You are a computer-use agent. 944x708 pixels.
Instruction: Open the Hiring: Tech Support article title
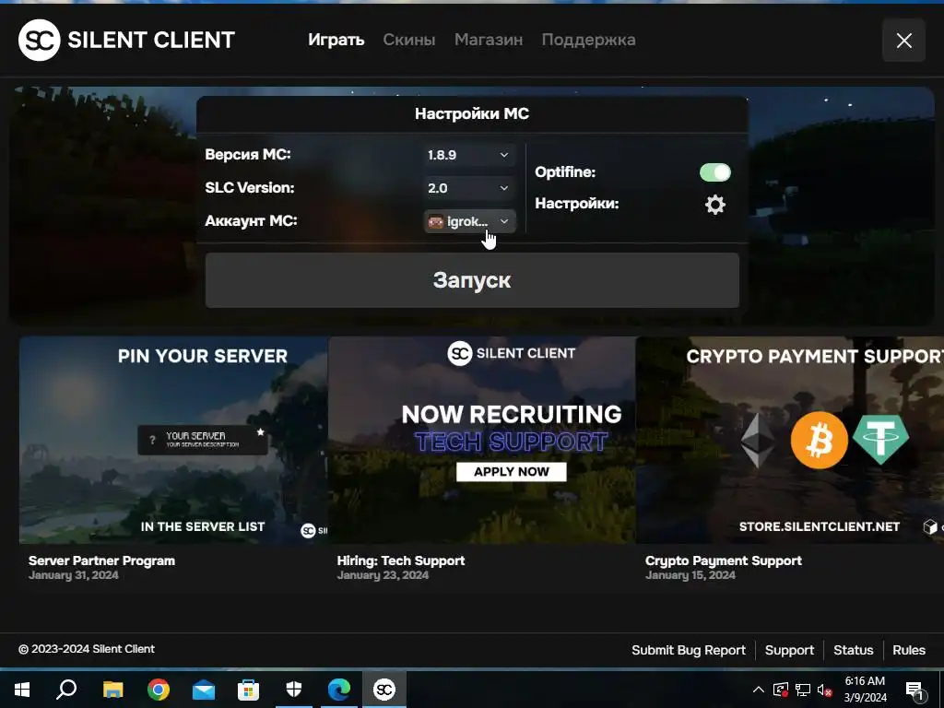click(401, 560)
